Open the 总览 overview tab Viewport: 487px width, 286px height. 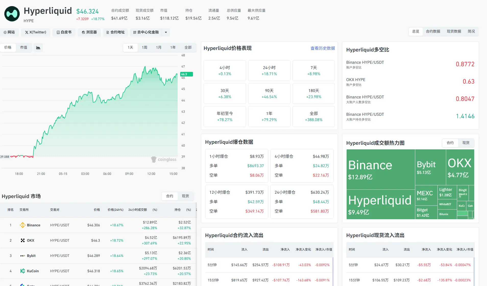(416, 32)
